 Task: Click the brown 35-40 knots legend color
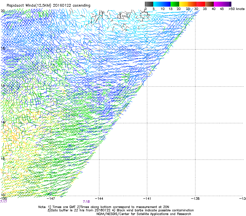point(209,4)
